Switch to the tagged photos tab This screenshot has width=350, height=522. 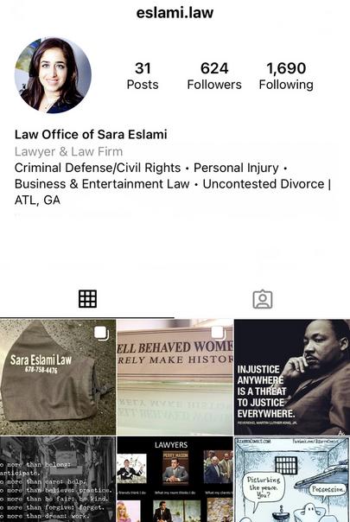click(263, 299)
